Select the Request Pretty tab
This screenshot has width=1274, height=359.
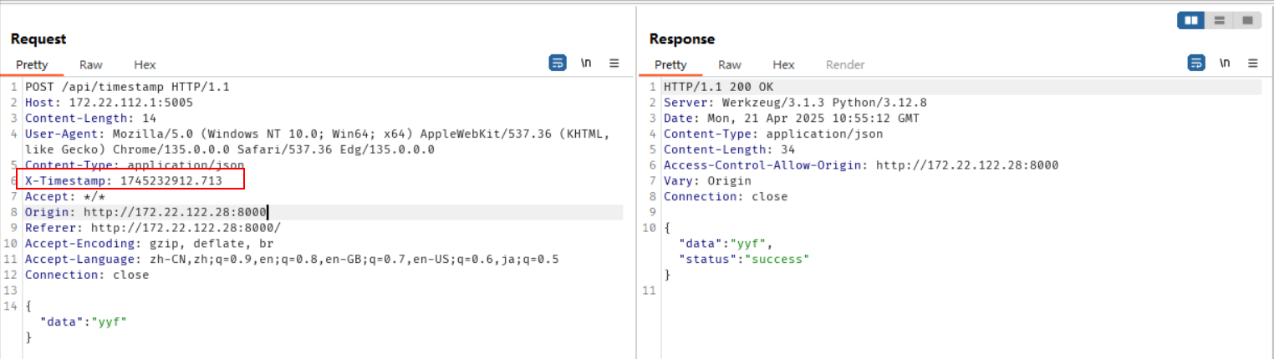33,64
